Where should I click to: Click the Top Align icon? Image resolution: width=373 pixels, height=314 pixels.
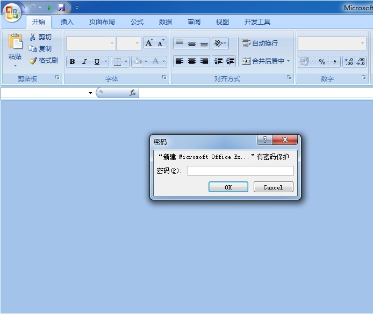(180, 43)
